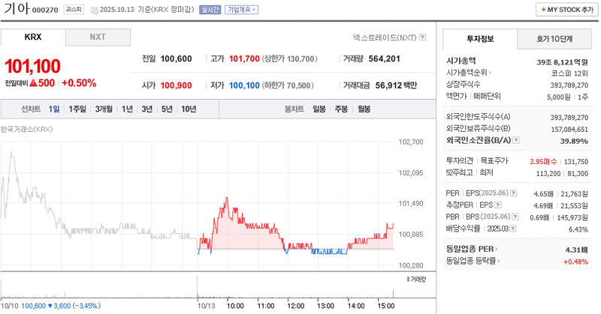Click the MY STOCK 추가 button
This screenshot has width=601, height=314.
point(566,9)
